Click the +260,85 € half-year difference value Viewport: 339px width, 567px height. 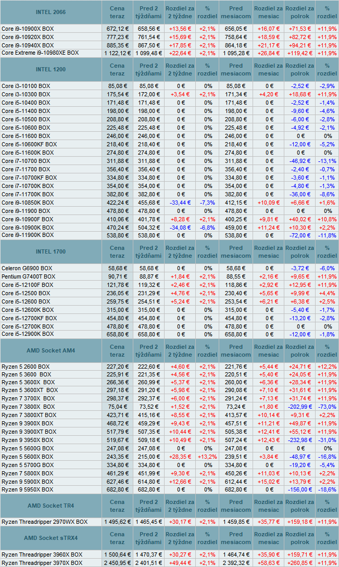(x=300, y=563)
